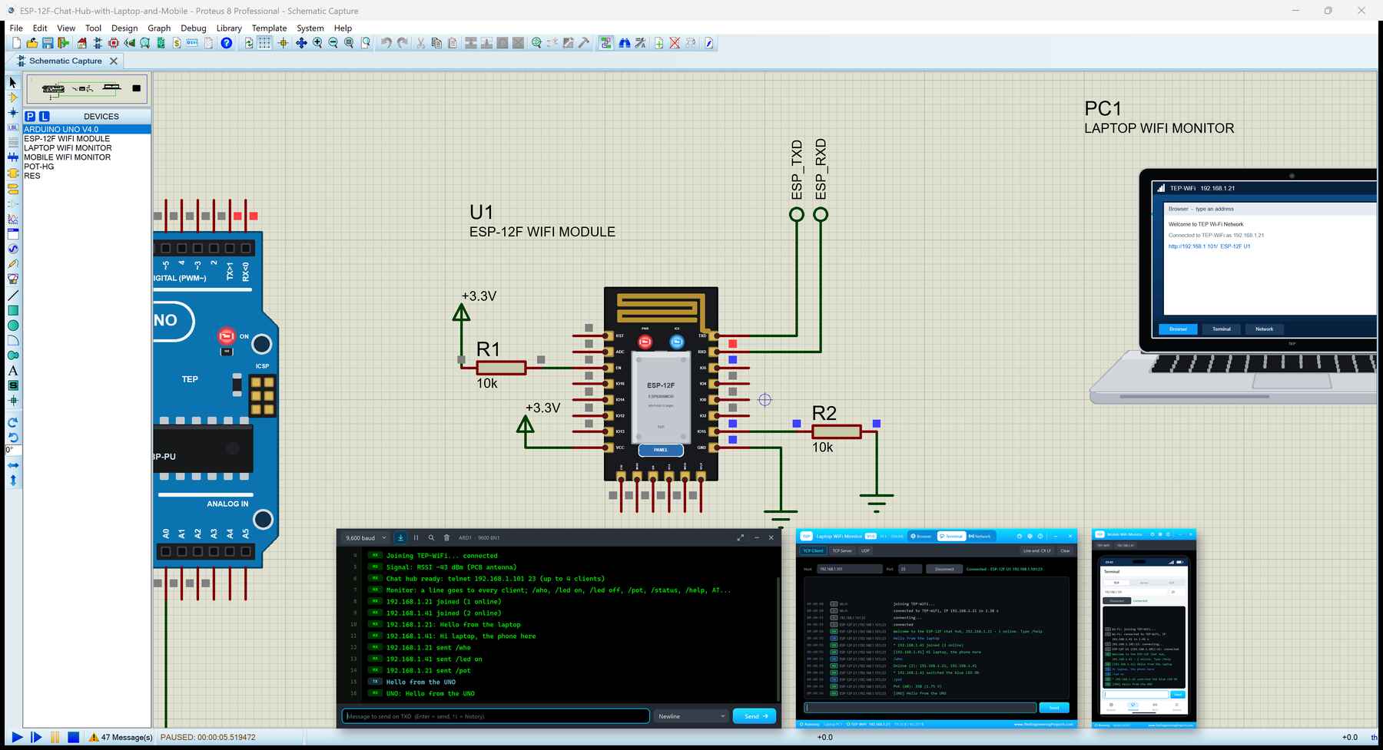Open the Template menu
This screenshot has width=1383, height=750.
pos(269,28)
